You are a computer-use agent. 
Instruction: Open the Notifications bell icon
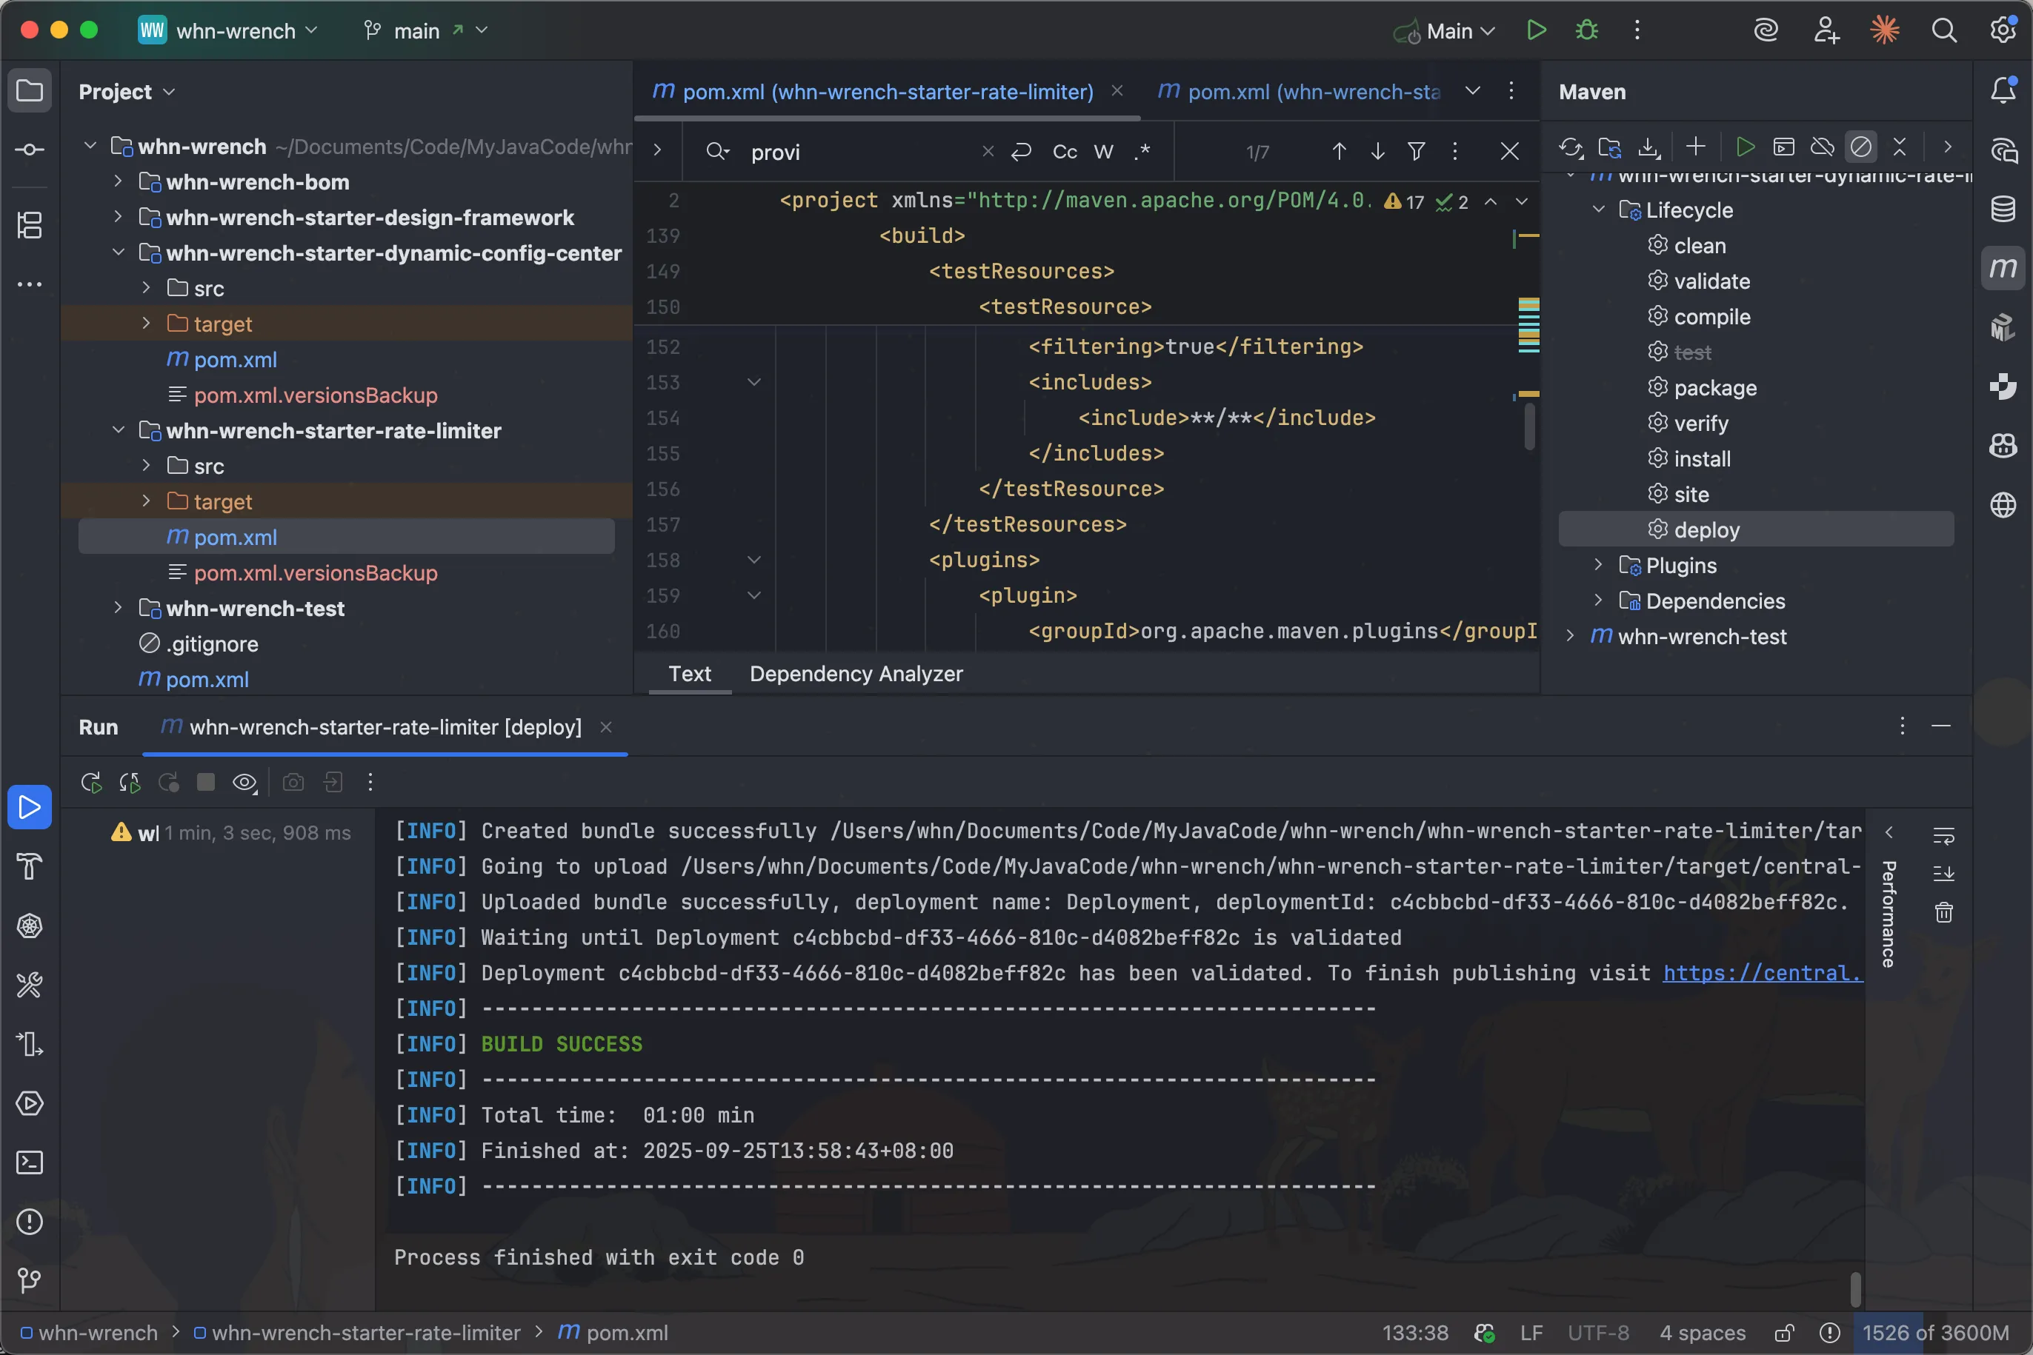[2003, 90]
